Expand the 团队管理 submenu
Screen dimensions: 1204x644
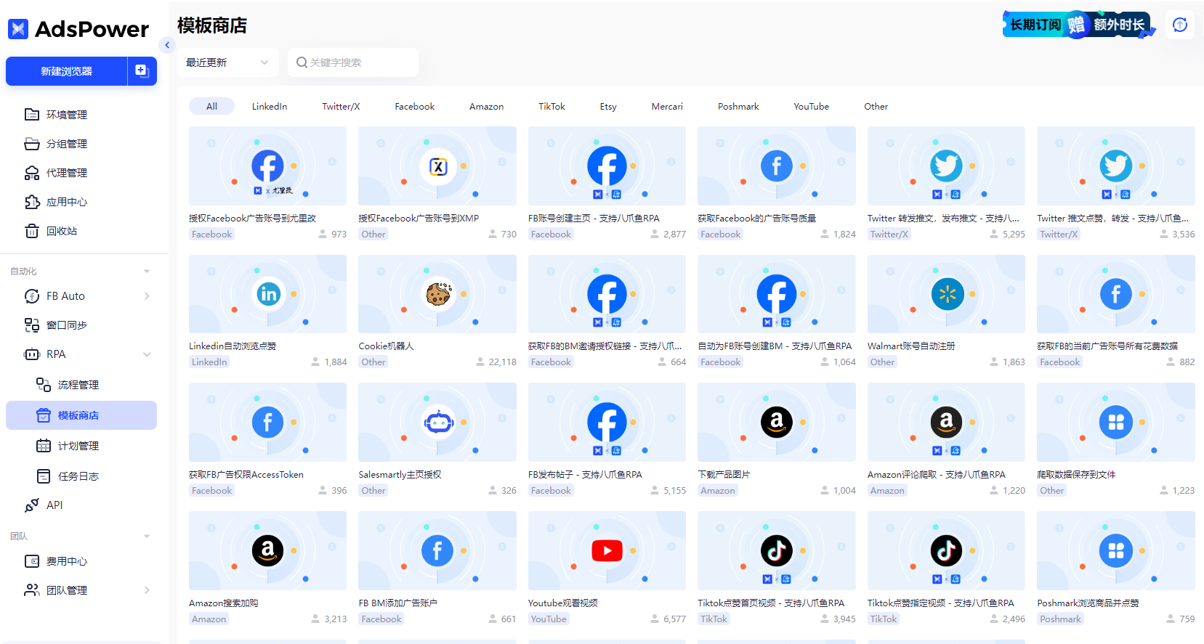(x=147, y=590)
